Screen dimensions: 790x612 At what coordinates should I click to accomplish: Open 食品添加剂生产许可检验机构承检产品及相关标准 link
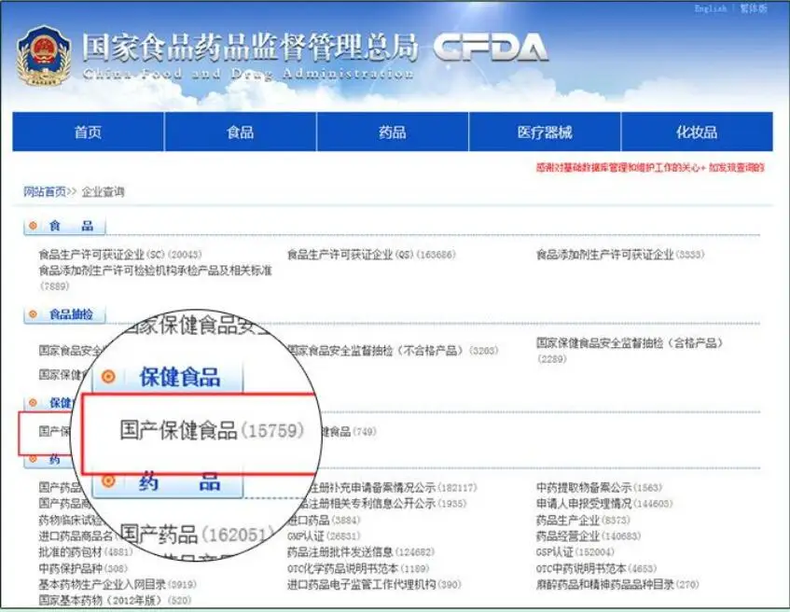[155, 278]
